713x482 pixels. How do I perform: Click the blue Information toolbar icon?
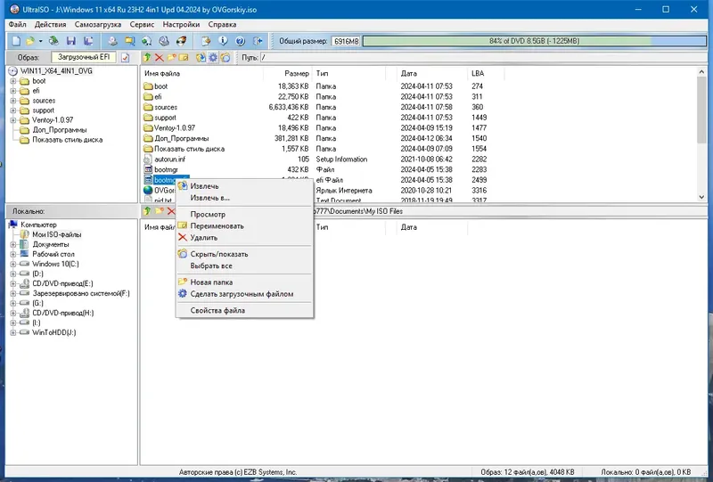[223, 41]
